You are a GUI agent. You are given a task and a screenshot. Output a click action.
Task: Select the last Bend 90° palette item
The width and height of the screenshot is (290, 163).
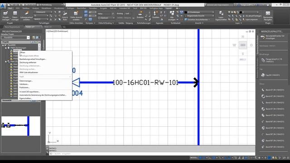click(x=273, y=147)
